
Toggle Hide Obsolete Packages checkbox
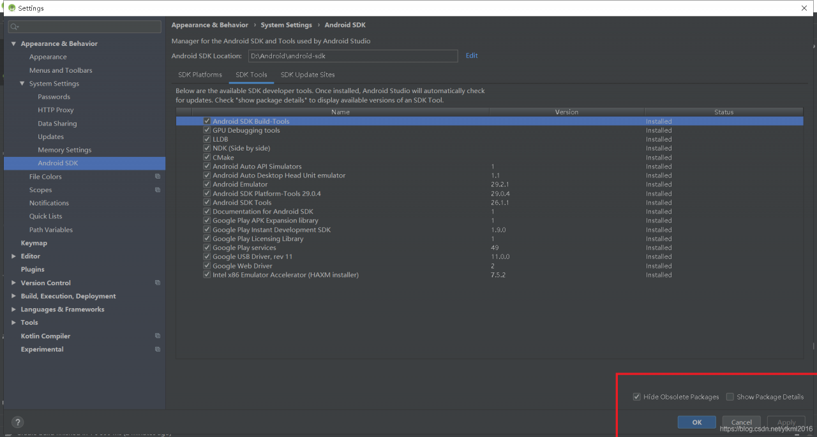click(x=636, y=397)
